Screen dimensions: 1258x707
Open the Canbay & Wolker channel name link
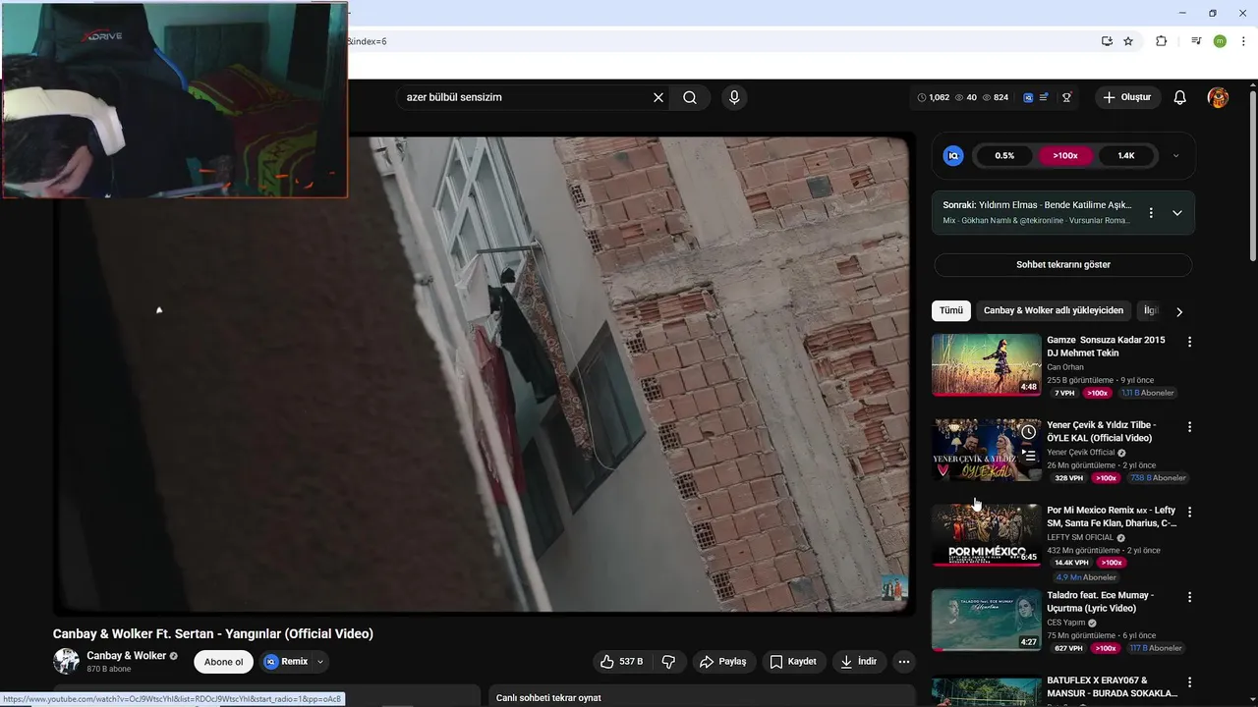[x=126, y=656]
